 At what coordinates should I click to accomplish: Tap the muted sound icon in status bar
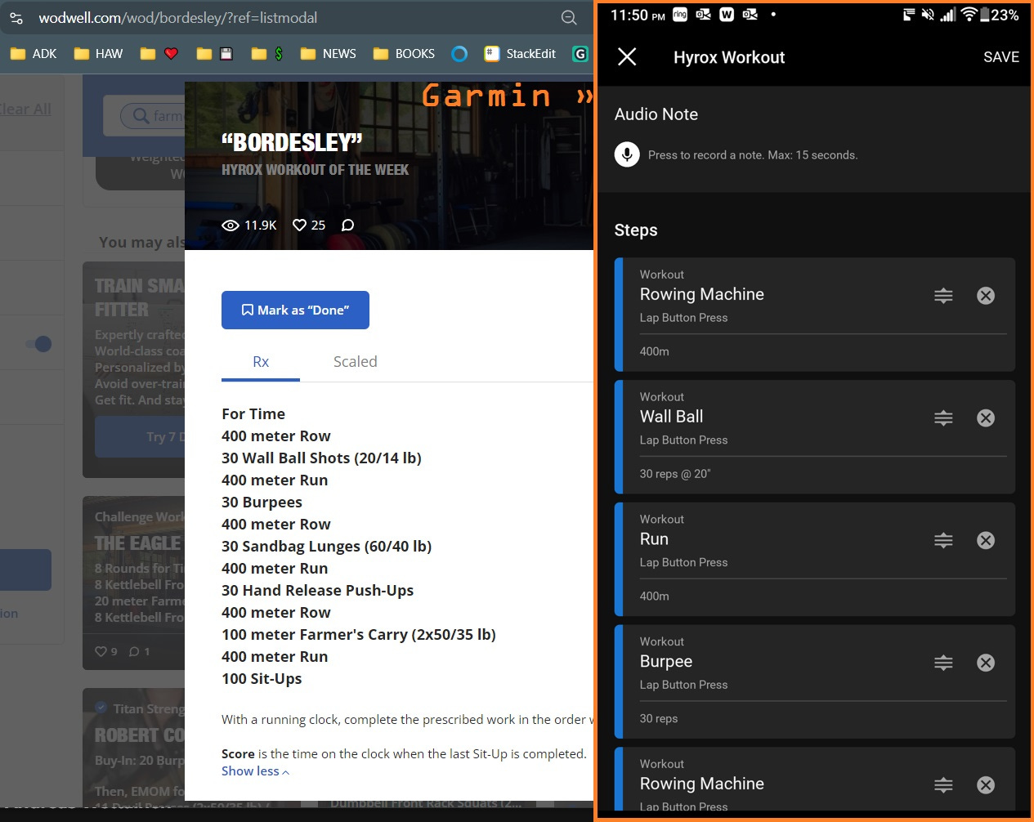coord(928,15)
